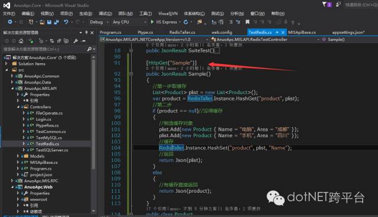Collapse all nodes in Solution Explorer

59,41
